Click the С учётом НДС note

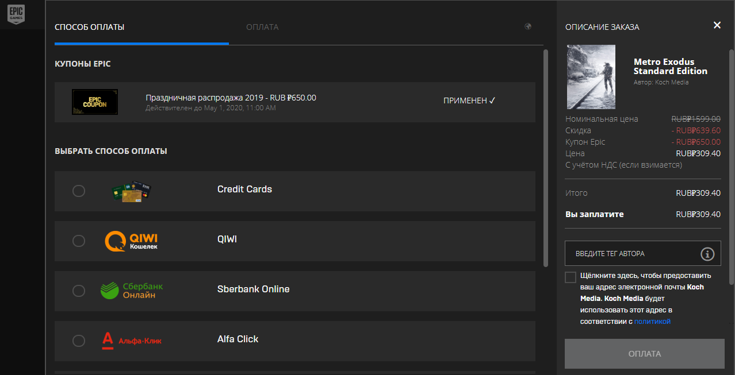click(x=623, y=165)
